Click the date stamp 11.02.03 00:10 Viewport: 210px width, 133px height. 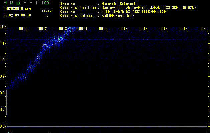[17, 15]
